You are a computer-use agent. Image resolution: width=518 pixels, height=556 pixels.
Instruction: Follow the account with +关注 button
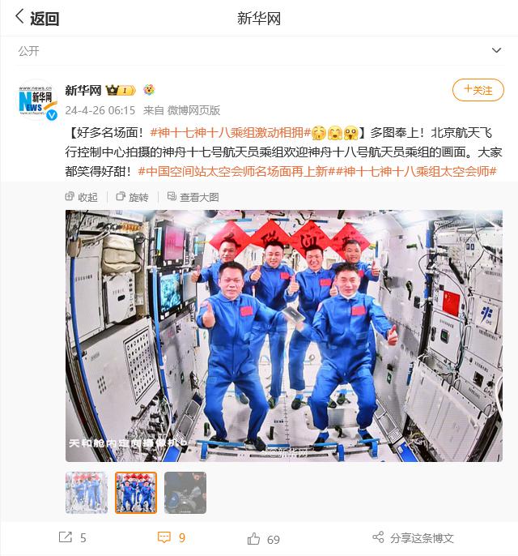(x=478, y=90)
